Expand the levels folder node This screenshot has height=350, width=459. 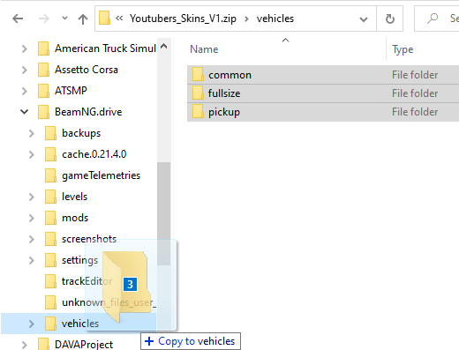[x=32, y=197]
